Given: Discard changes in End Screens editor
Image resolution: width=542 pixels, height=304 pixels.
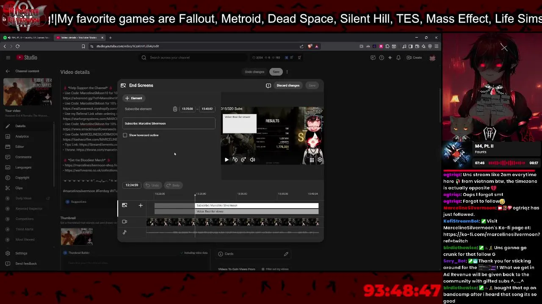Looking at the screenshot, I should tap(288, 85).
